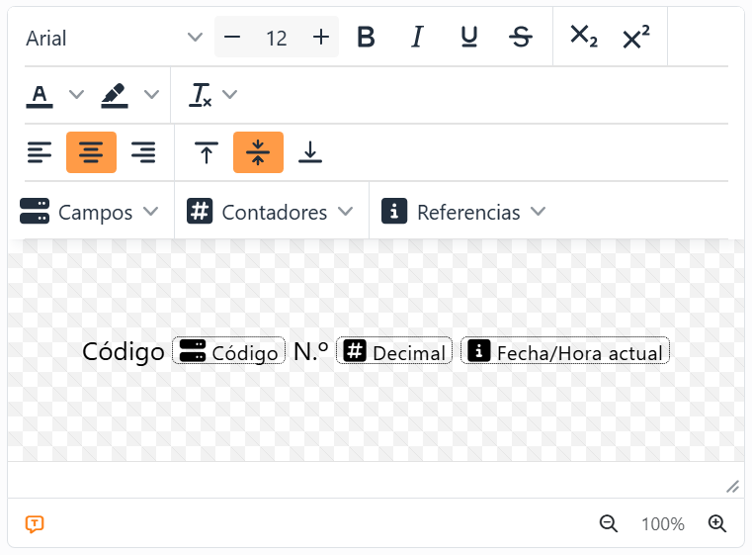Select the Código field chip in editor
Screen dimensions: 752x555
(x=229, y=351)
